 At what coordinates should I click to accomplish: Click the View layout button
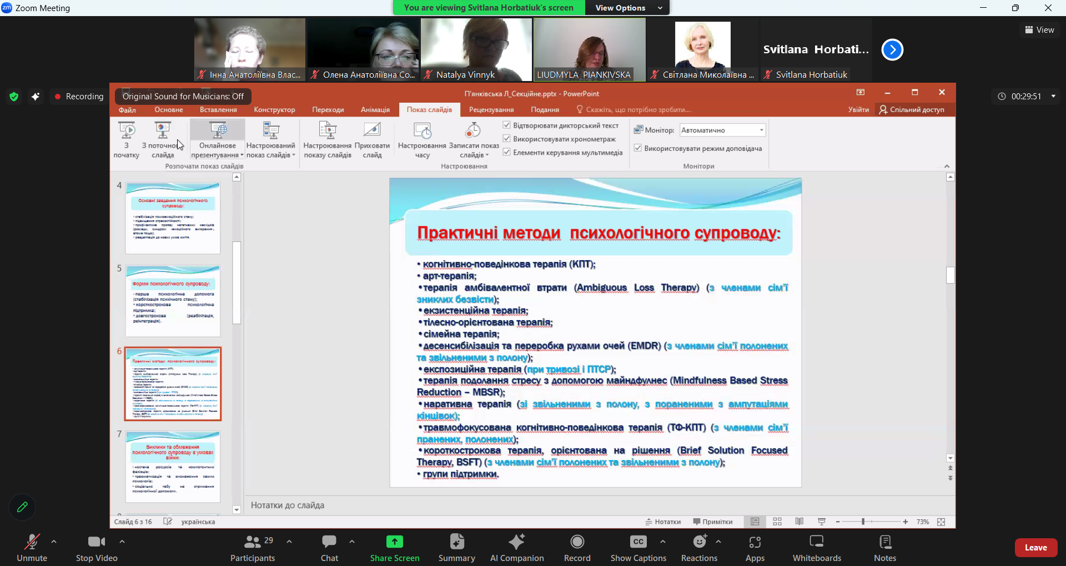coord(1039,30)
